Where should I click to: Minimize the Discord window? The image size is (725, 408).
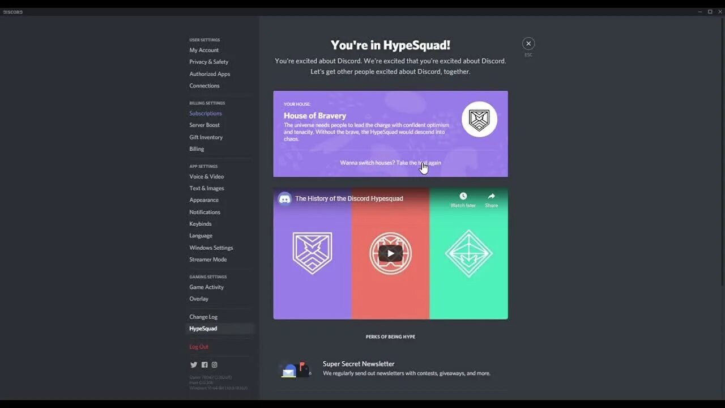(700, 11)
